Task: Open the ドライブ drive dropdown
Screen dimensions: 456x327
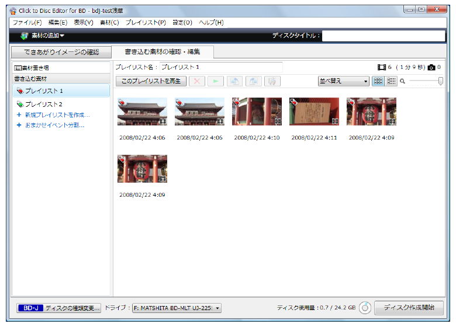Action: point(177,308)
